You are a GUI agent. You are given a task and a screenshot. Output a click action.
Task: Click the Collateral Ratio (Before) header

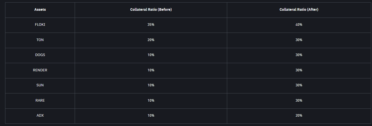pyautogui.click(x=151, y=10)
